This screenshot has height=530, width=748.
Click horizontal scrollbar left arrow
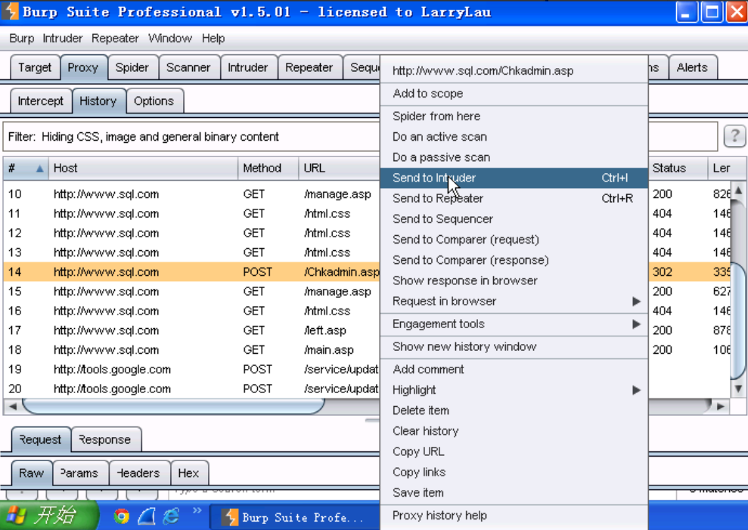[x=13, y=407]
